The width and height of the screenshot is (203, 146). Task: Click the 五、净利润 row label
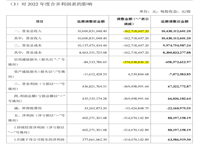[37, 118]
